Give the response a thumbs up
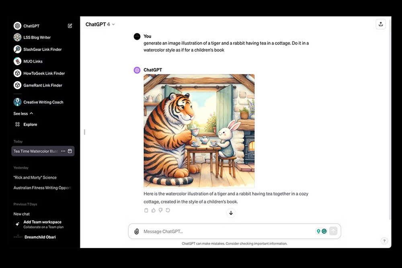The width and height of the screenshot is (402, 268). tap(153, 211)
